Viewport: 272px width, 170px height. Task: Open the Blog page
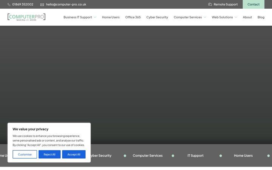[261, 17]
